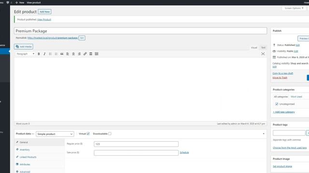
Task: Toggle the editor toolbar extra row
Action: 97,54
